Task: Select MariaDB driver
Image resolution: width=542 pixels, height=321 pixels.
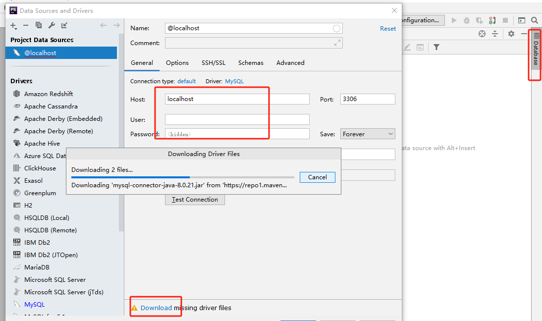Action: click(37, 267)
